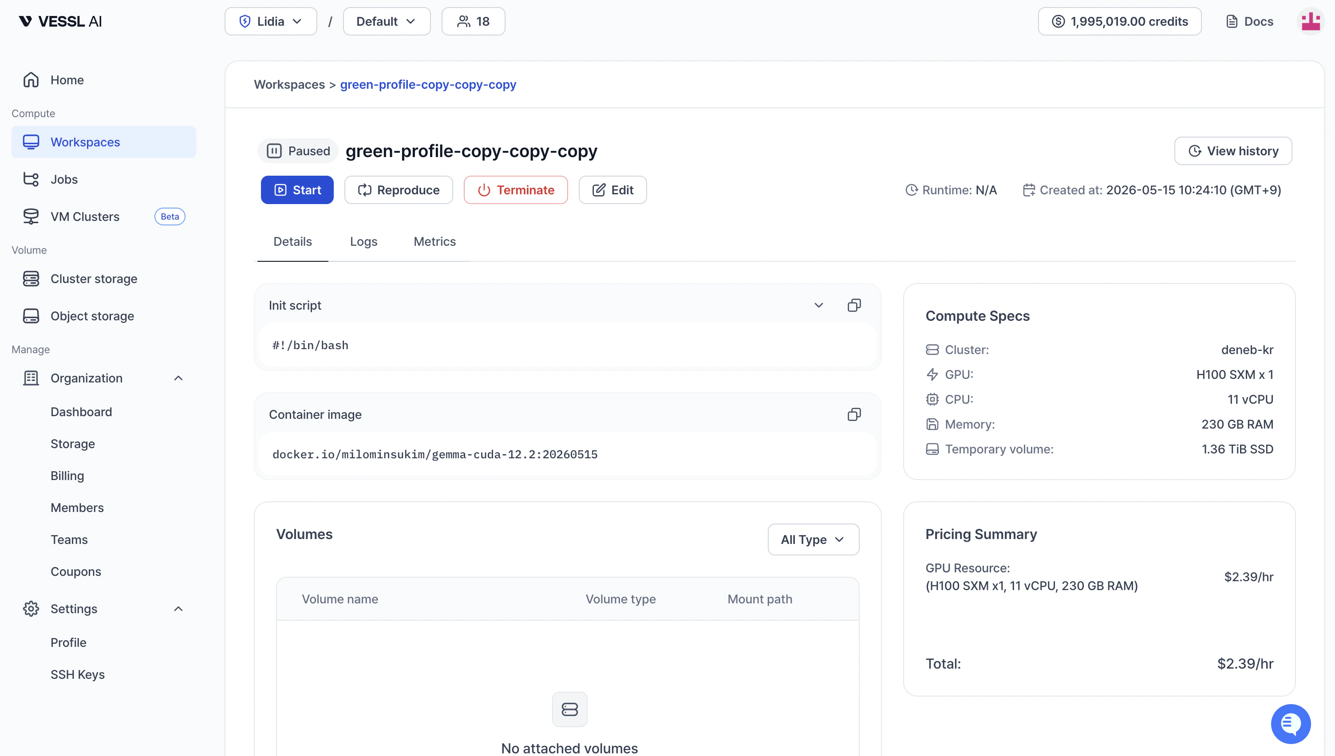Click the credits balance button

(x=1119, y=21)
